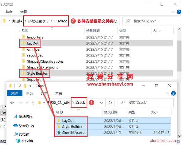
Task: Expand the ribbon in Crack window
Action: click(168, 93)
